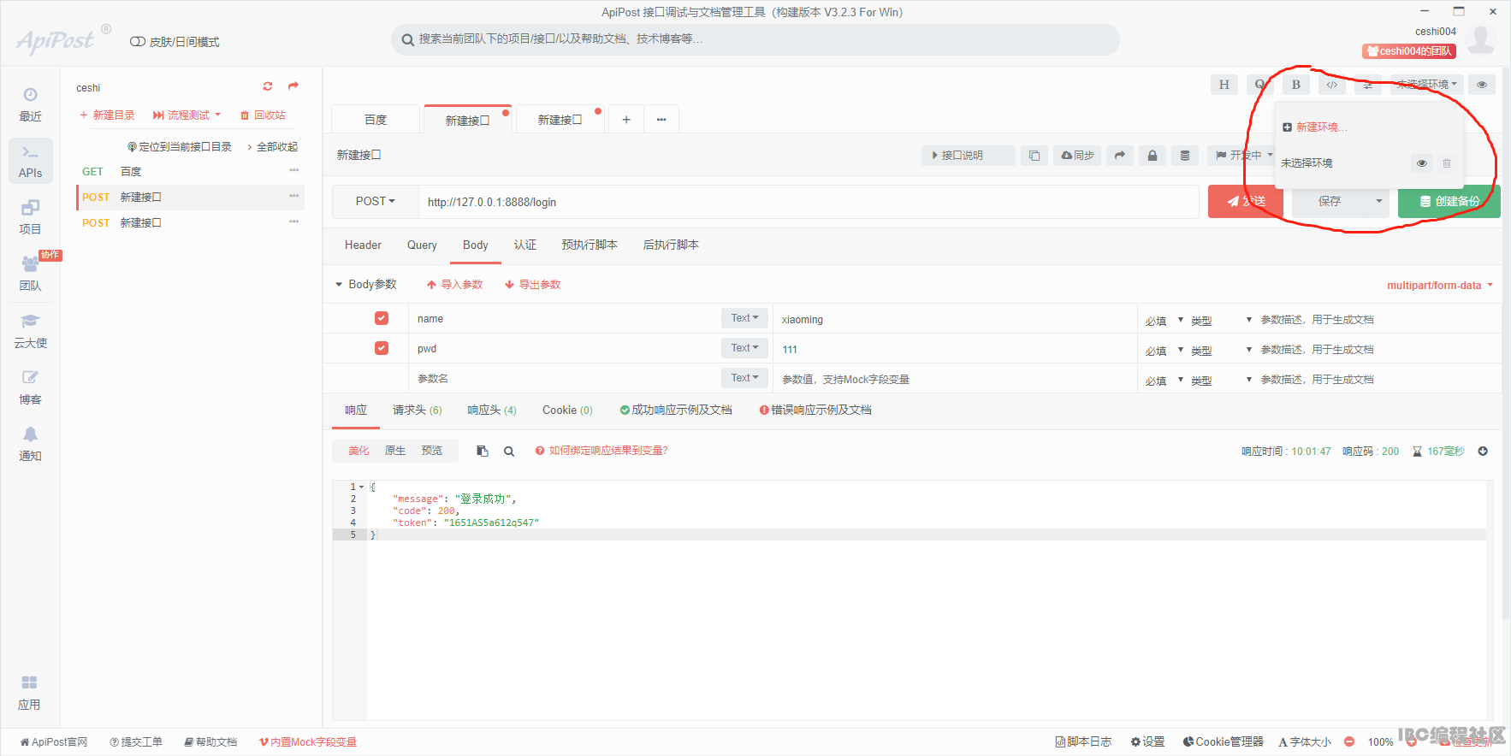Click 新建目录 to create a directory
This screenshot has height=756, width=1511.
(x=108, y=115)
